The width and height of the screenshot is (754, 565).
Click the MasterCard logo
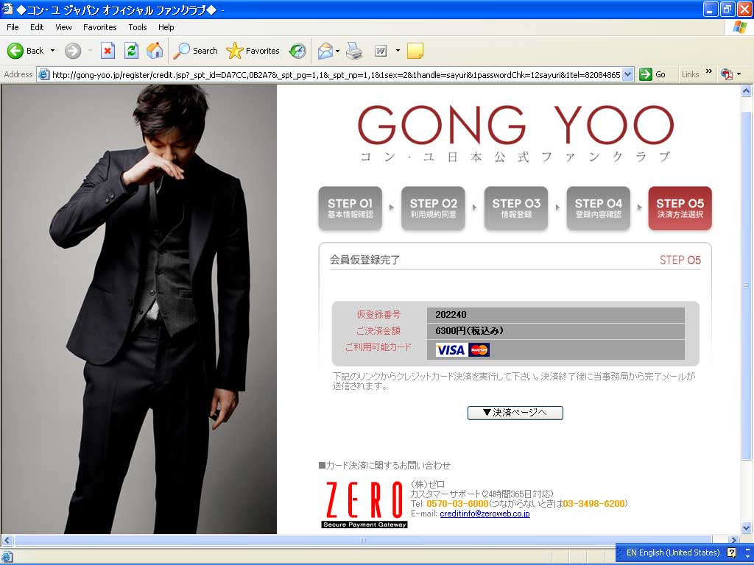[479, 349]
